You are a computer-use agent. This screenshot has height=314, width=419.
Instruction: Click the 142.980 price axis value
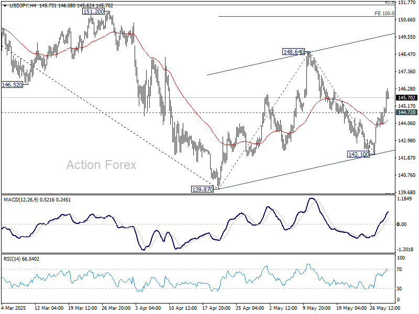(x=407, y=141)
